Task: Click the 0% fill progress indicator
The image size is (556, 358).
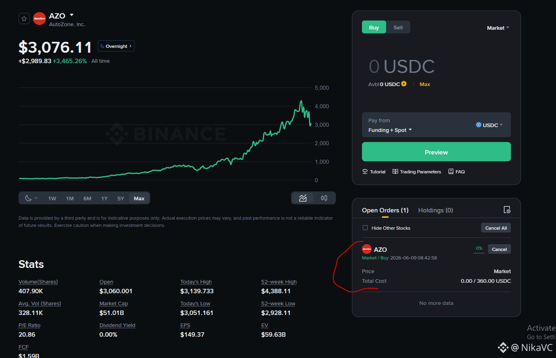Action: click(x=479, y=249)
